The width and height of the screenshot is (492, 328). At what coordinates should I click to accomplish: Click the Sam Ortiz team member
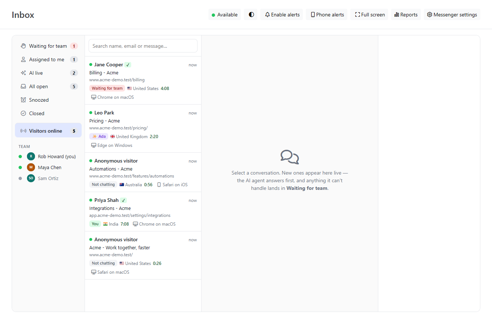click(x=48, y=178)
